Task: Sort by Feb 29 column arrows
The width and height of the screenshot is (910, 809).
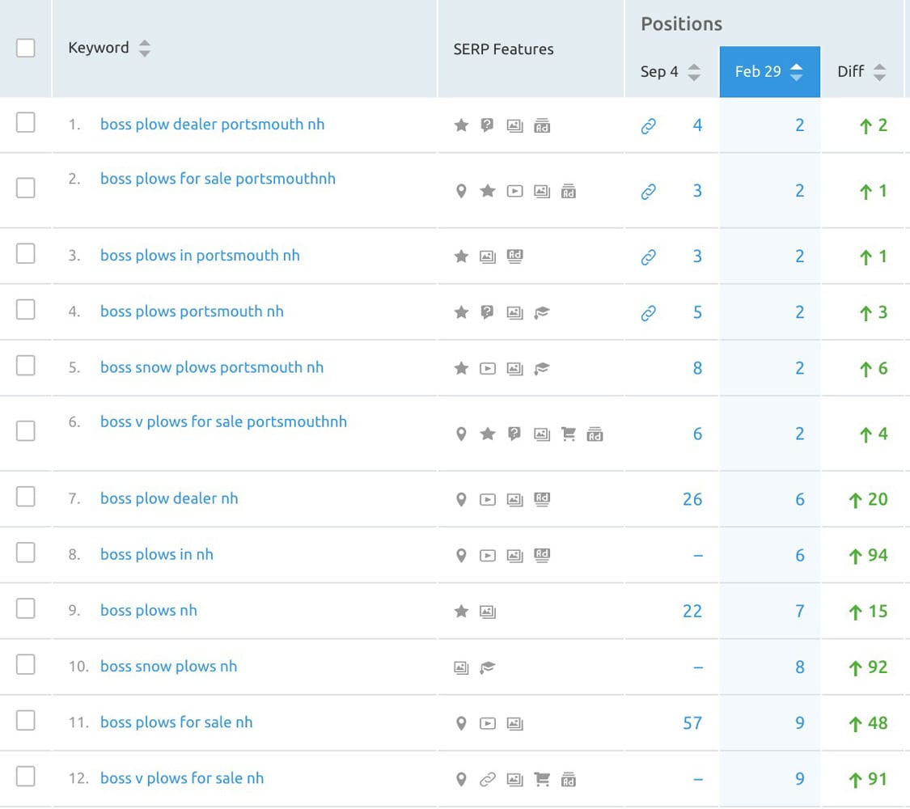Action: 797,72
